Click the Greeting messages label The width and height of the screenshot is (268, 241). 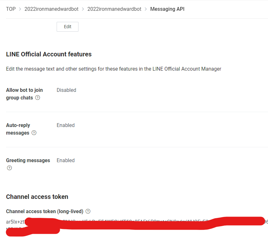coord(28,161)
